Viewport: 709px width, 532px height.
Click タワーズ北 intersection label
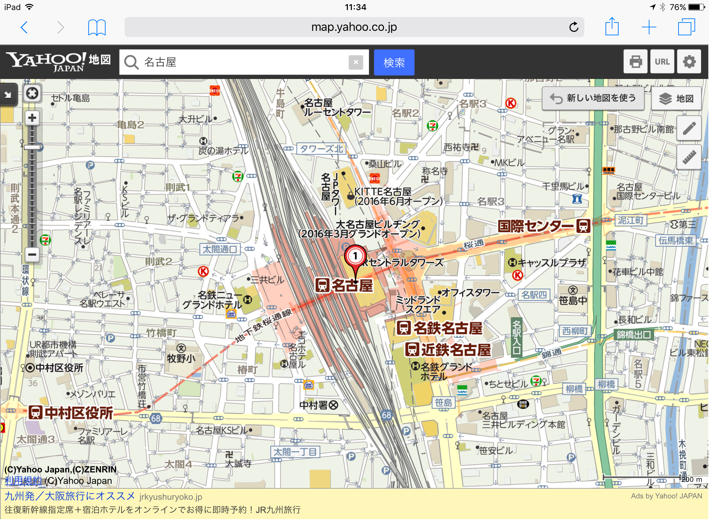(321, 149)
